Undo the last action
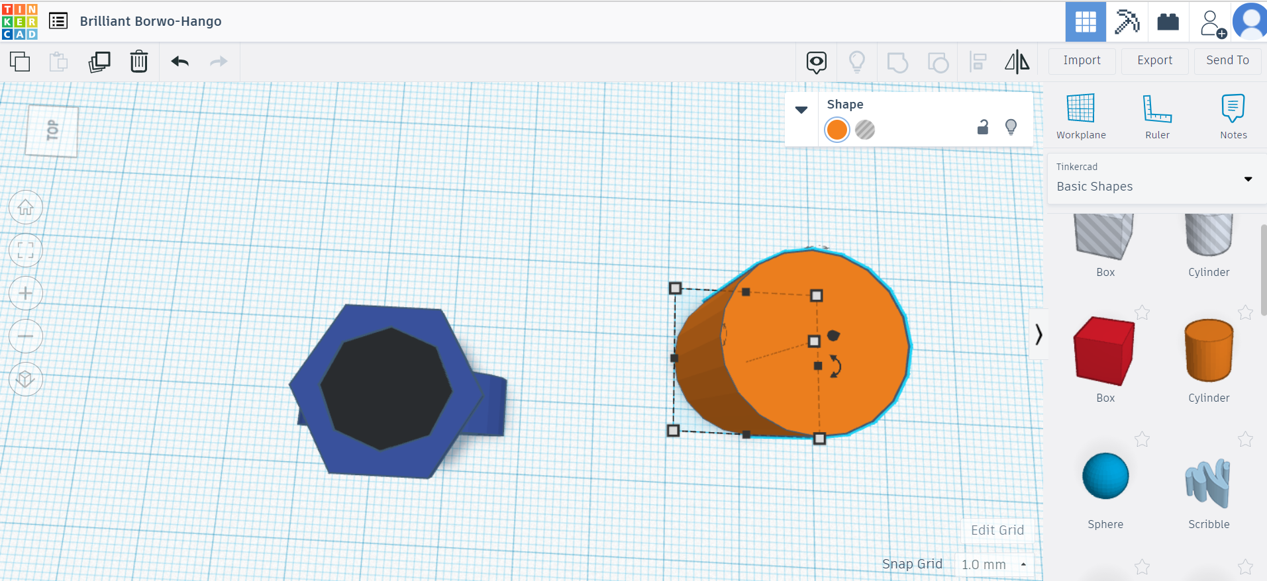Image resolution: width=1267 pixels, height=581 pixels. [180, 62]
